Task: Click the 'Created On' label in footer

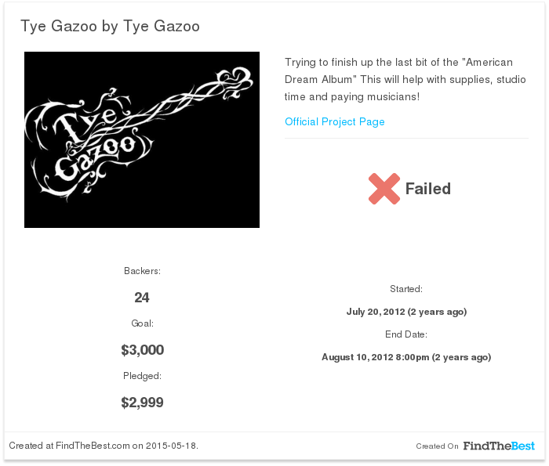Action: point(437,446)
